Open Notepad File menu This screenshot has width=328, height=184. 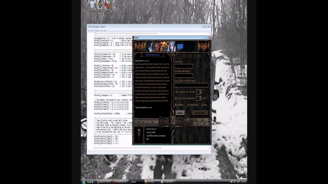(89, 30)
